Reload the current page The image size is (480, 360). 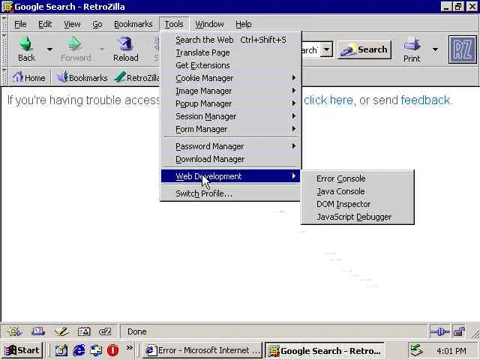click(125, 49)
